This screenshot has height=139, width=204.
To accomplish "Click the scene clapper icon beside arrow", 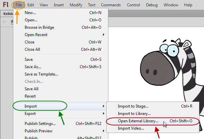I will [x=12, y=22].
